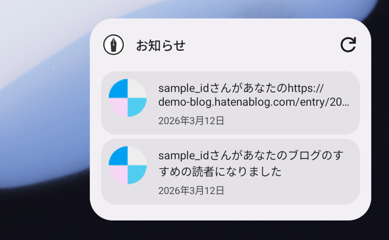This screenshot has height=240, width=389.
Task: Tap the Hatena Blog pen nib icon
Action: [x=113, y=45]
